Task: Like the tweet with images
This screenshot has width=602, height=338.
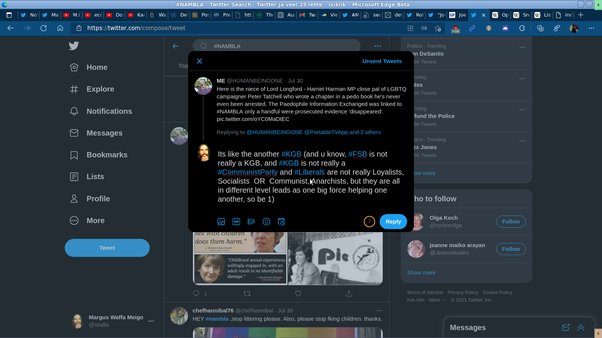Action: 298,294
